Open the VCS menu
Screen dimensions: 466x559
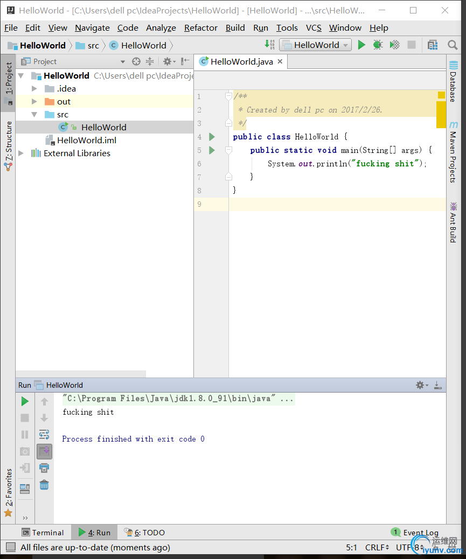click(314, 28)
